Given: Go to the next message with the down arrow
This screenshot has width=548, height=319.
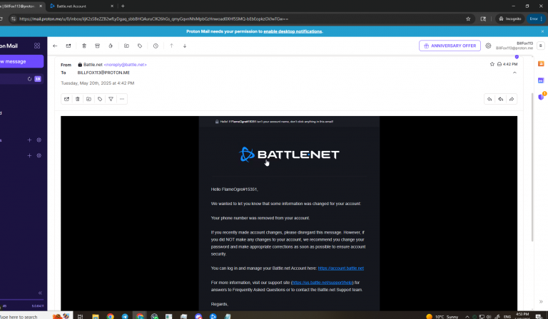Looking at the screenshot, I should (185, 46).
